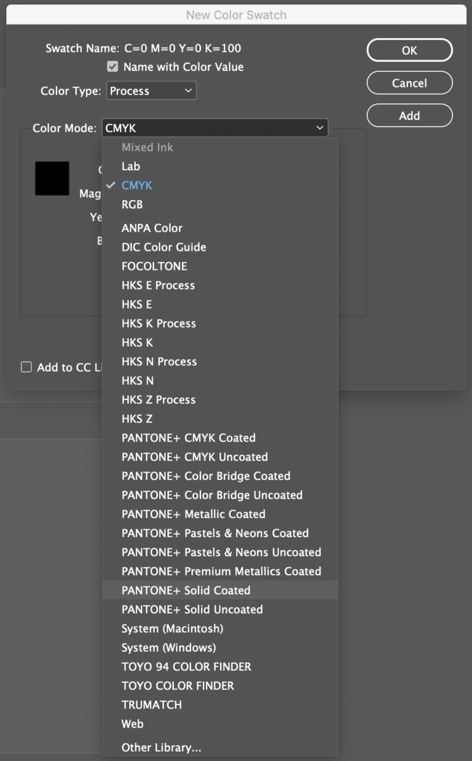The image size is (472, 761).
Task: Choose System (Windows) color library
Action: [x=168, y=647]
